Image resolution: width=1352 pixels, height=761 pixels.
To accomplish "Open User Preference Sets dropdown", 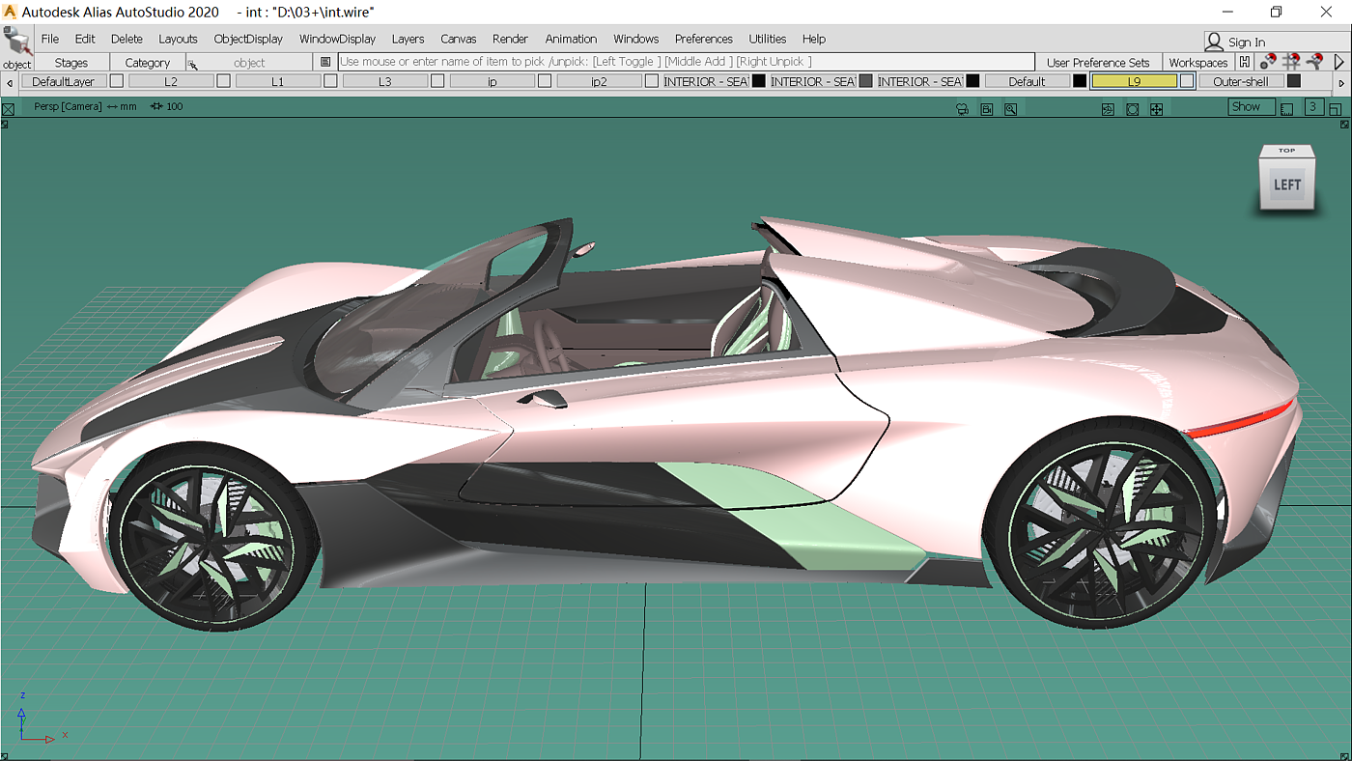I will (1098, 62).
